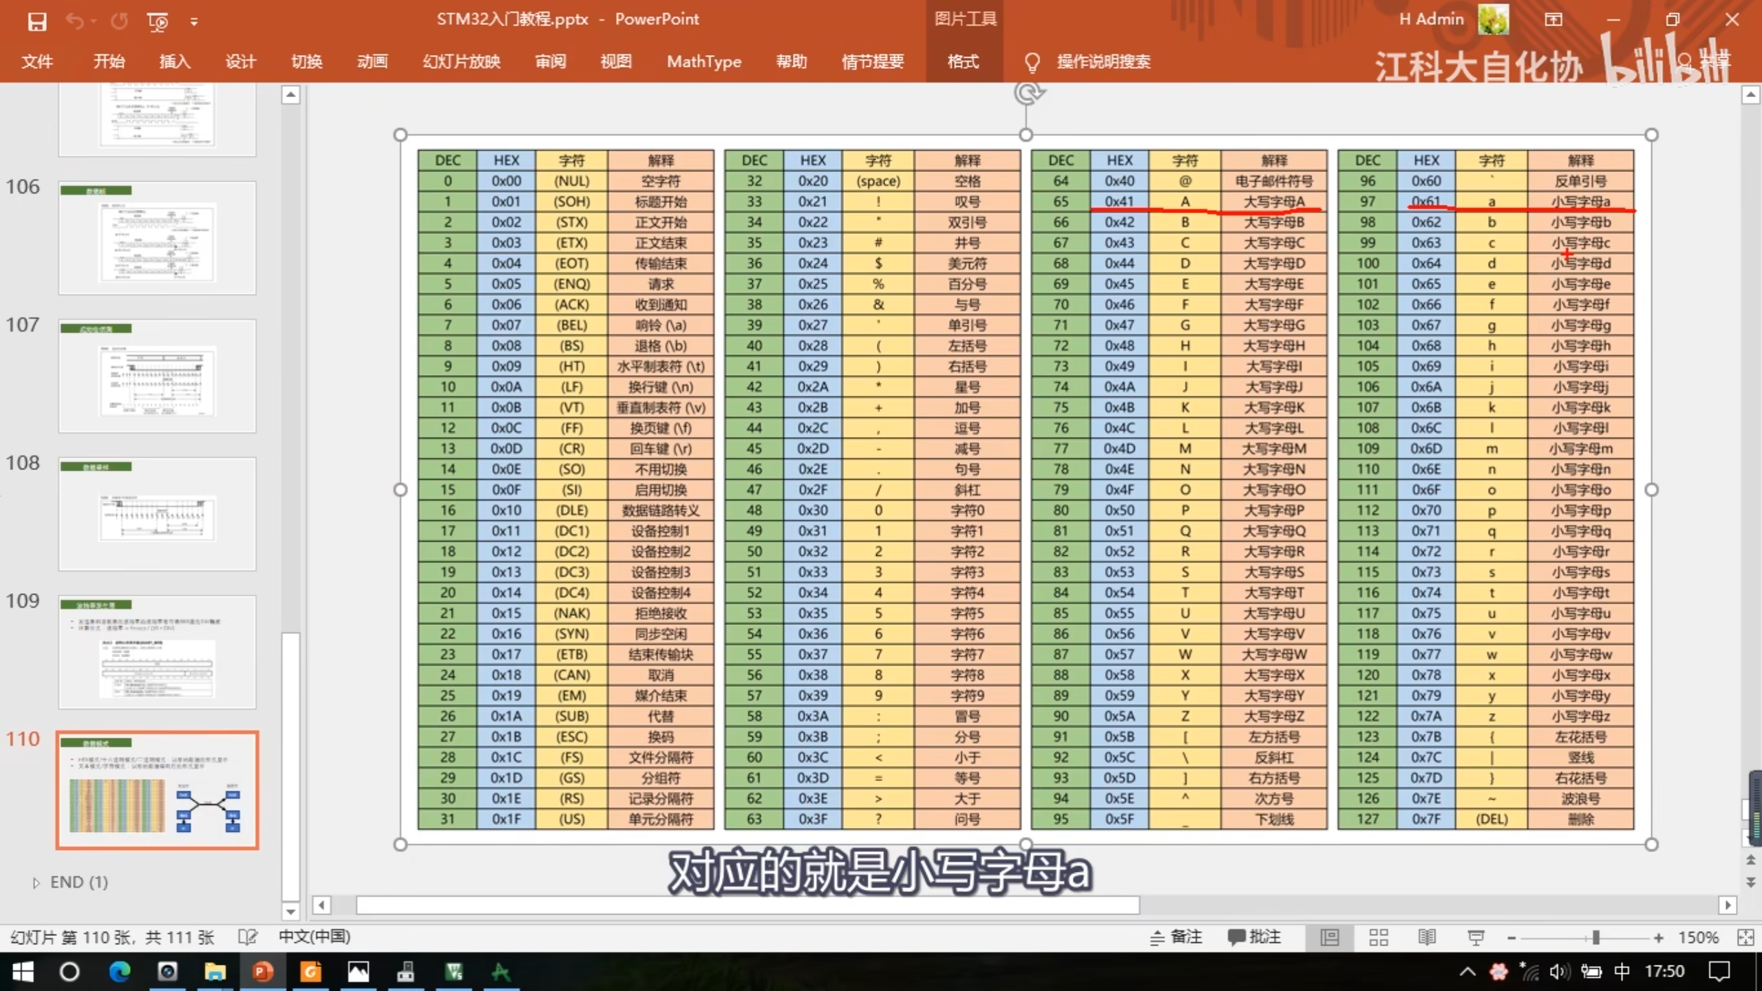Viewport: 1762px width, 991px height.
Task: Select slide 108 thumbnail
Action: (x=157, y=514)
